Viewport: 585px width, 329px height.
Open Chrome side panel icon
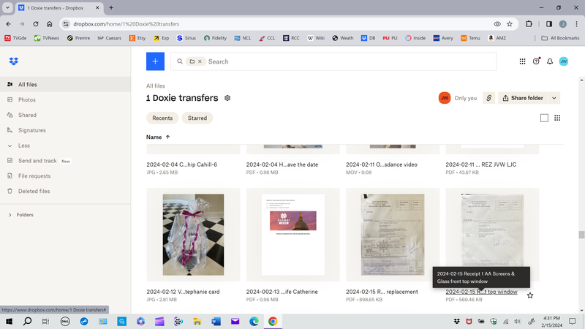(549, 24)
